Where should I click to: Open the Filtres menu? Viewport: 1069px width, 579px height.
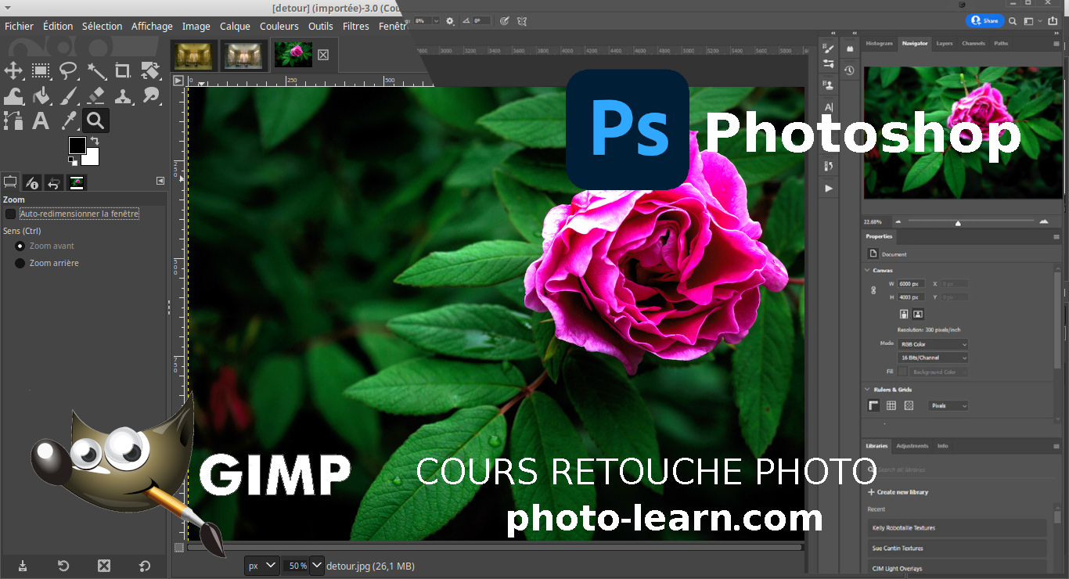pyautogui.click(x=356, y=26)
